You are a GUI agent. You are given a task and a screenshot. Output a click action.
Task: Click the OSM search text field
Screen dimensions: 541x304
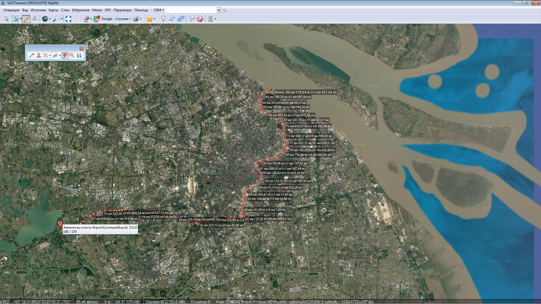coord(191,10)
